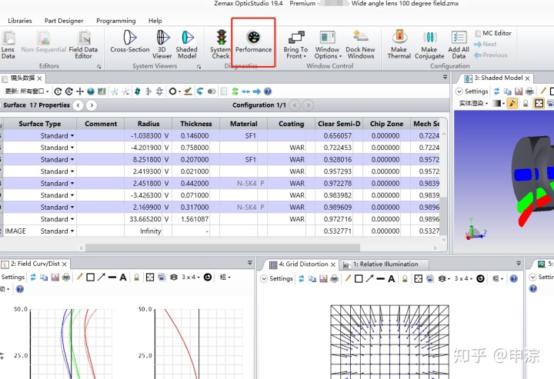
Task: Click the globe icon in lens data toolbar
Action: 91,91
